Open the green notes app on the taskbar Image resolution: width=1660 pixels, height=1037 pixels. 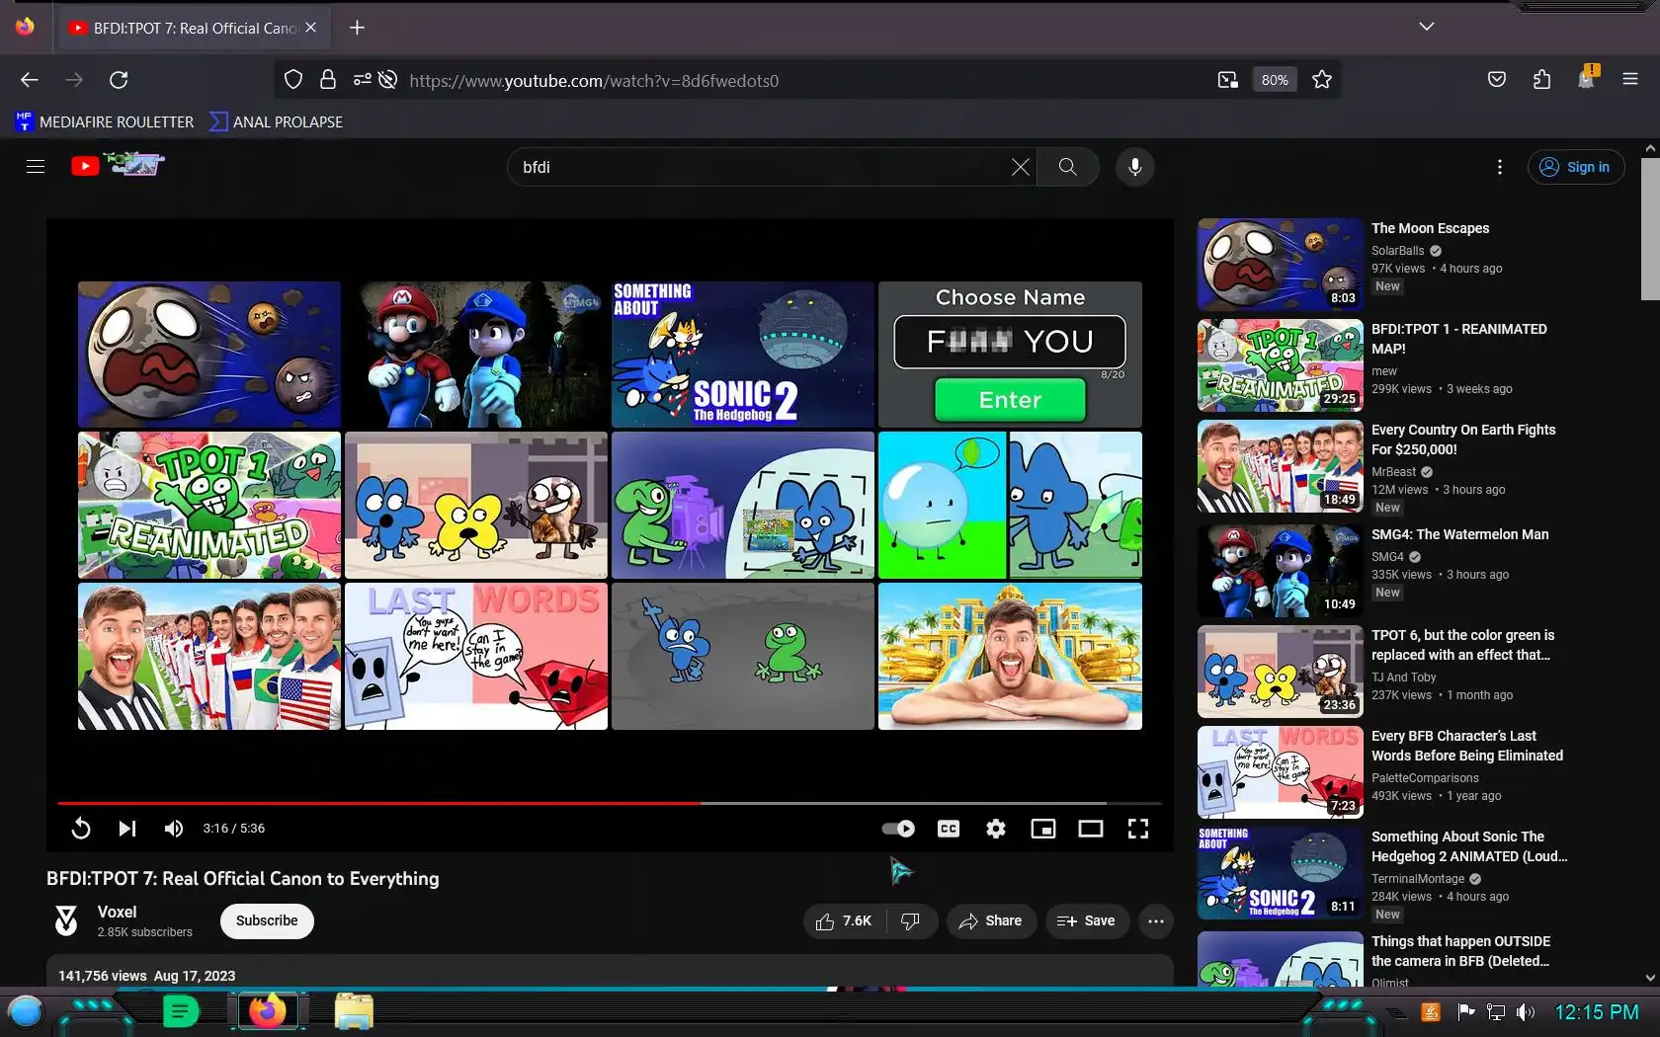click(181, 1011)
